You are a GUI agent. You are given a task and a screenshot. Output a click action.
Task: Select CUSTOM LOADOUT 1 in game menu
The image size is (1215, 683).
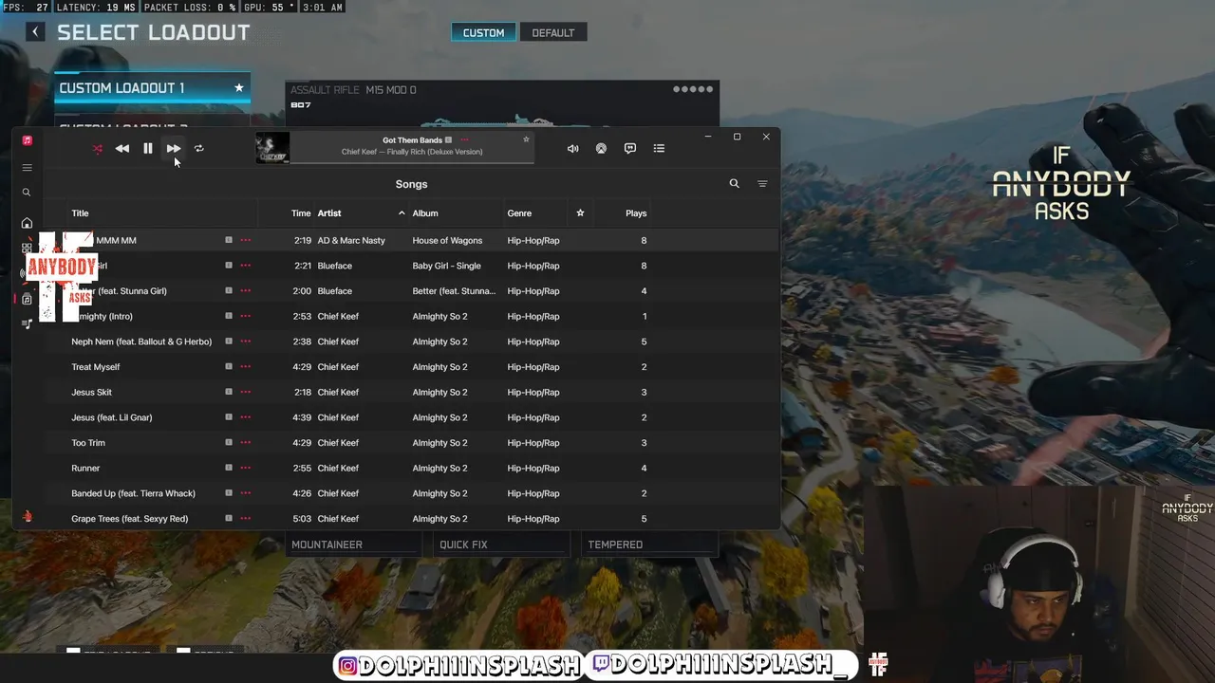pos(152,88)
